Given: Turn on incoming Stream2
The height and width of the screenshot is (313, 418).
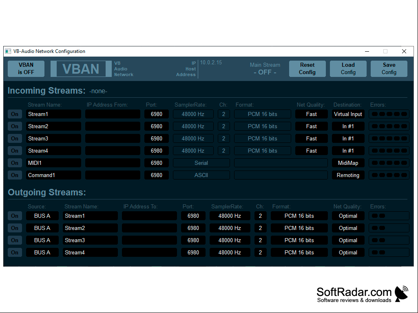Looking at the screenshot, I should [15, 126].
